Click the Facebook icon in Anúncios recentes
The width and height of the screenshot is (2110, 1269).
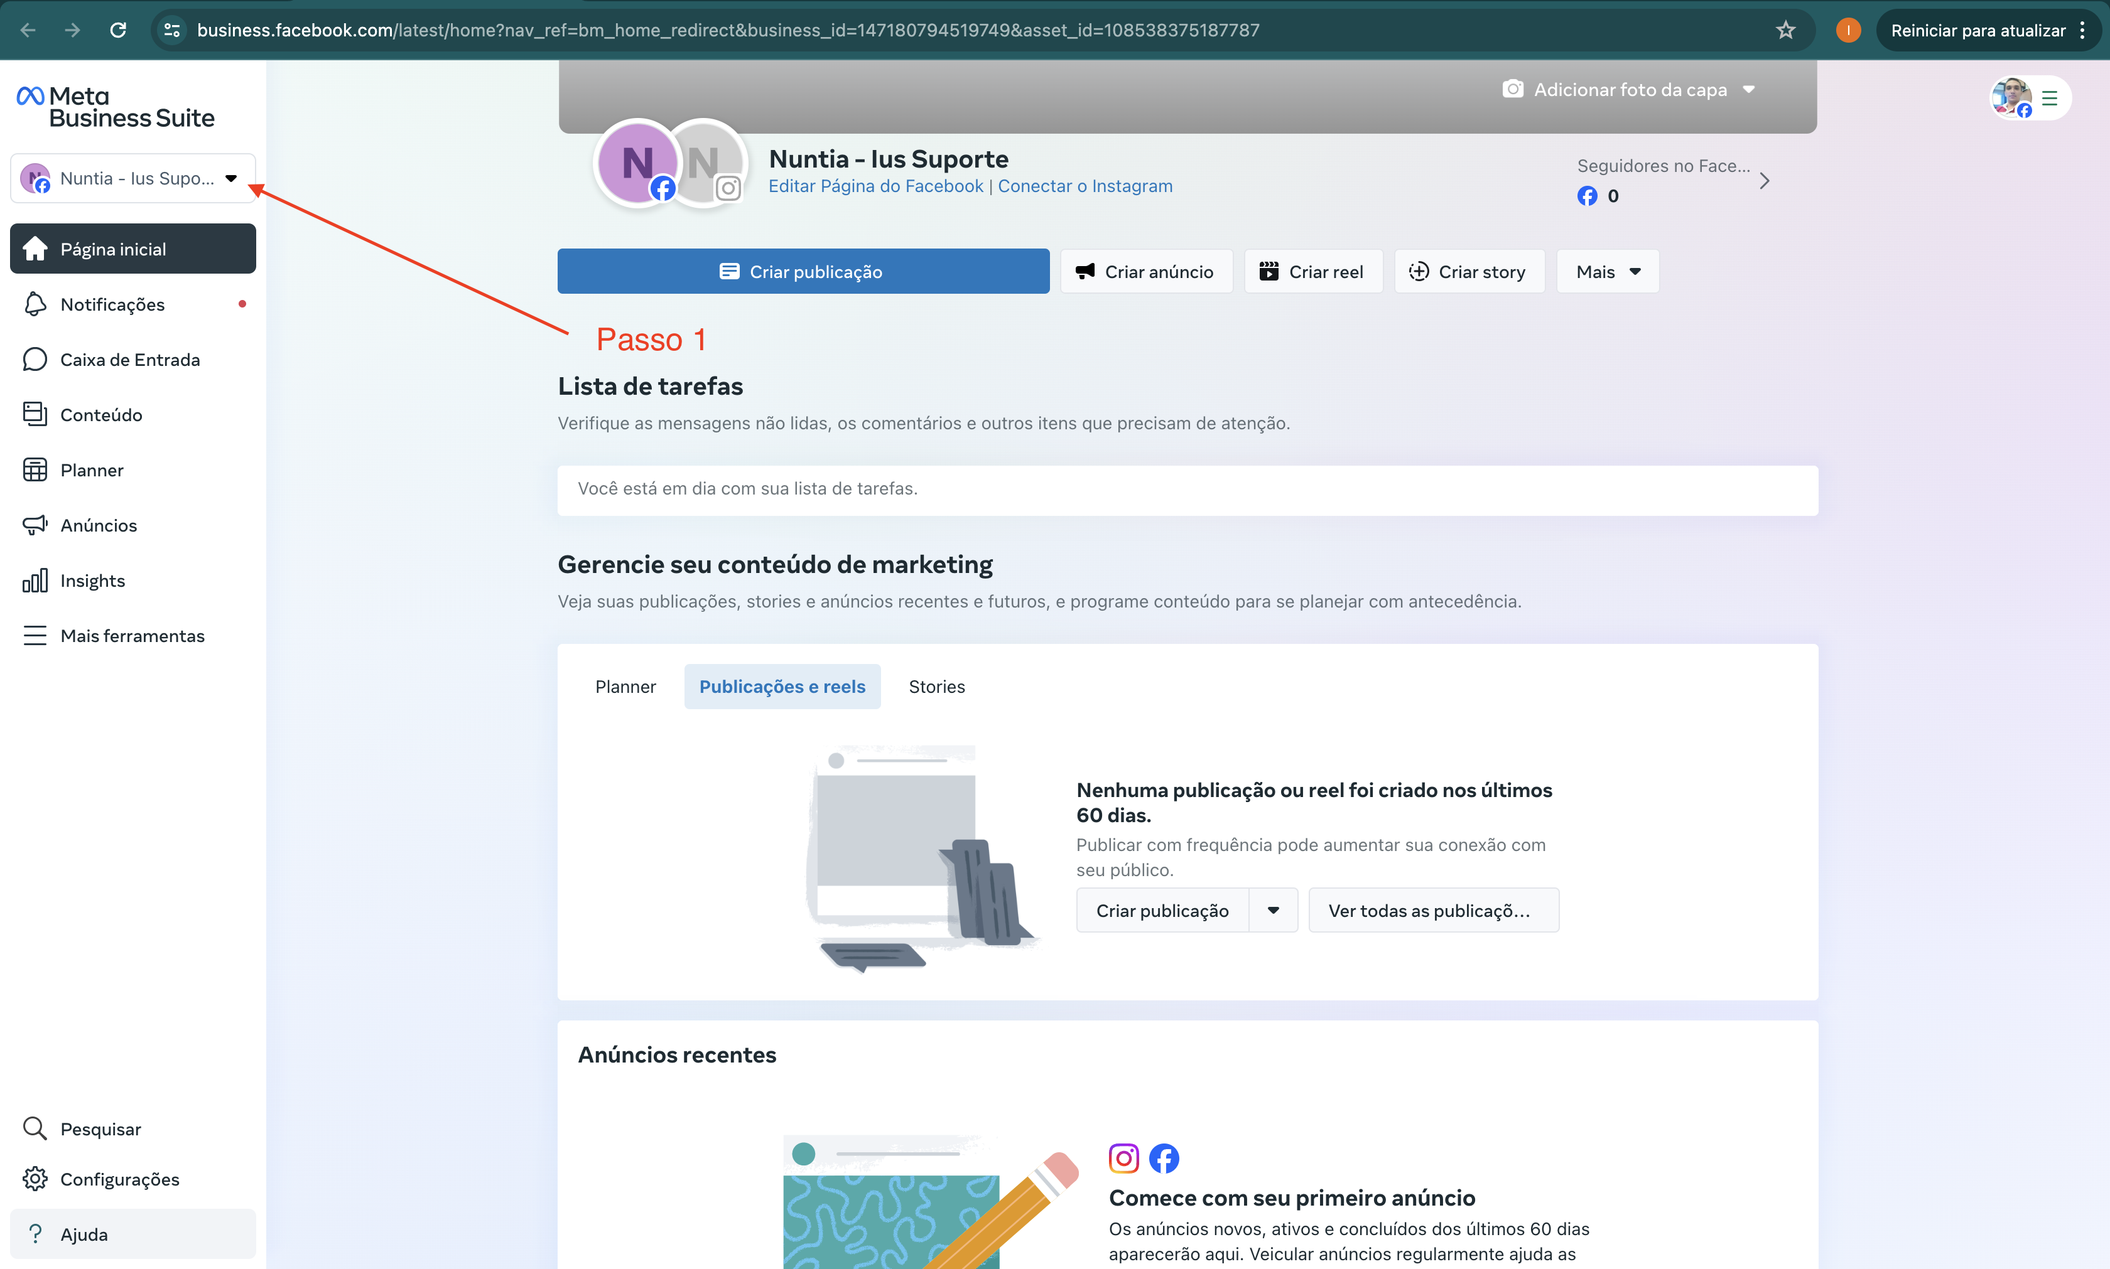[x=1164, y=1158]
